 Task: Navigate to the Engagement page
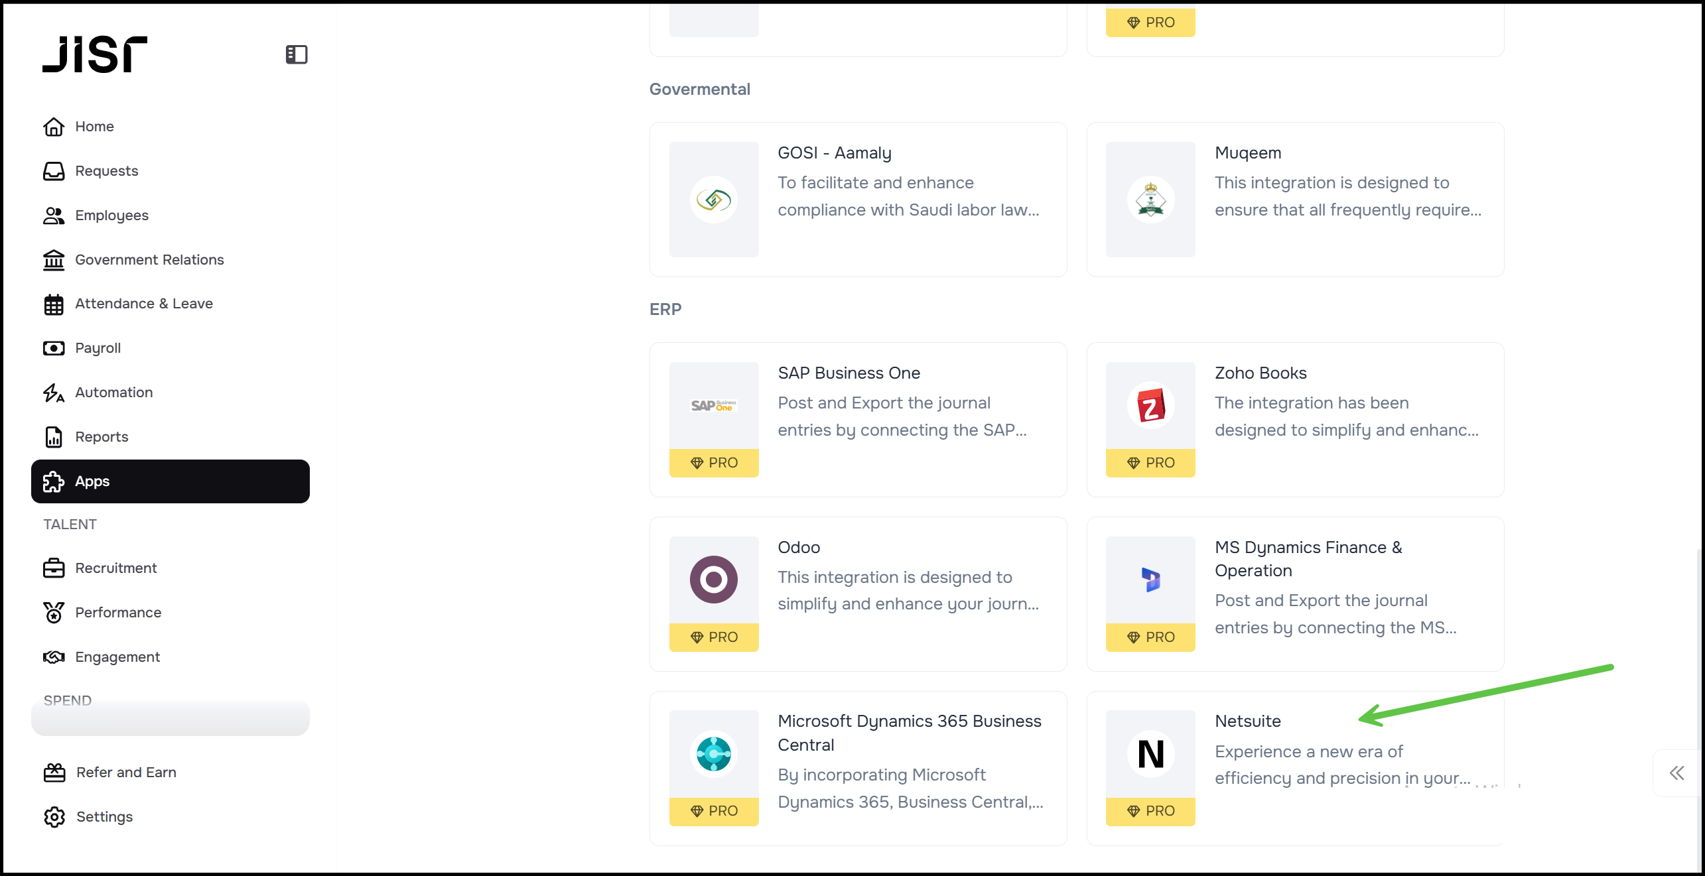pyautogui.click(x=117, y=657)
